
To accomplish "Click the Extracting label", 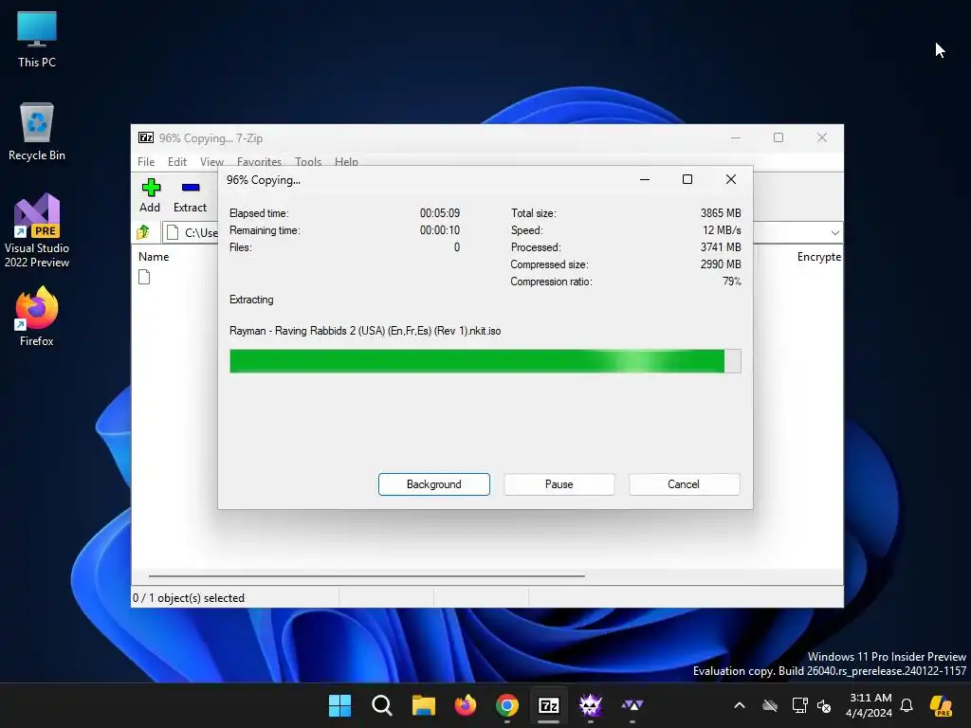I will pyautogui.click(x=251, y=300).
